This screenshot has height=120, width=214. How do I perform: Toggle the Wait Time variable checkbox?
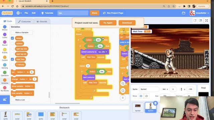coord(12,59)
